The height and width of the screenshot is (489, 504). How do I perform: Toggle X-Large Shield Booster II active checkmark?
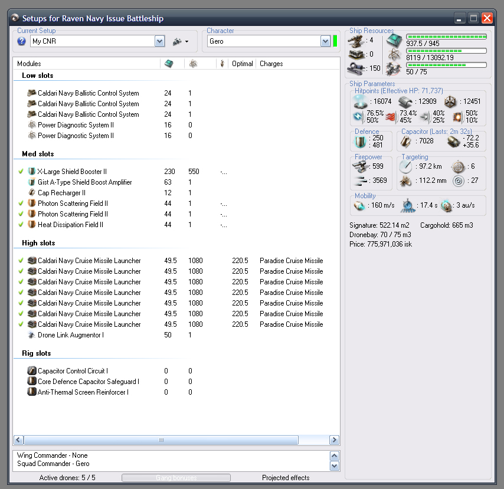point(21,172)
